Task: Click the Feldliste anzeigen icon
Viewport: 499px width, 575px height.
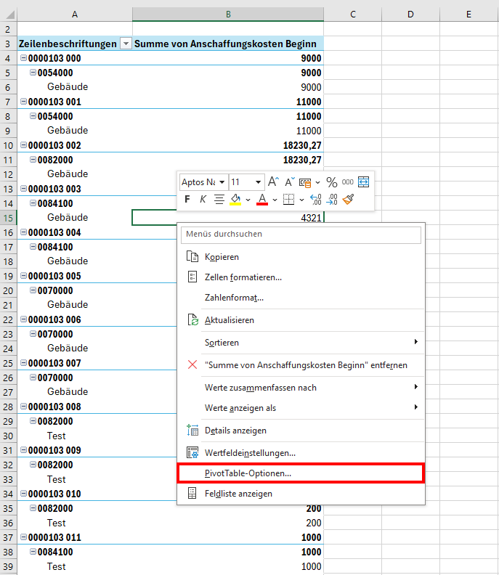Action: tap(192, 493)
